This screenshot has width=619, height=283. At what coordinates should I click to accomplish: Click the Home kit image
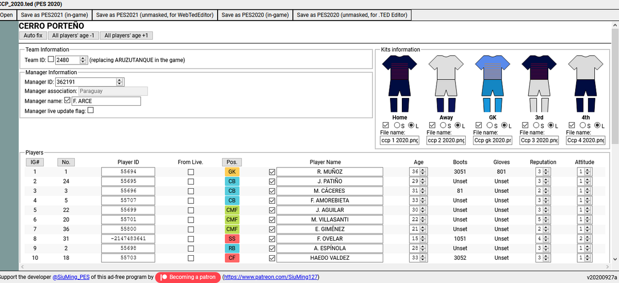pos(400,84)
